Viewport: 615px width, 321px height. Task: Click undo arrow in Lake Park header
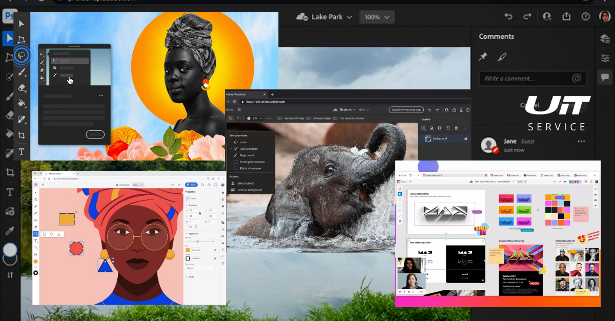pyautogui.click(x=508, y=16)
